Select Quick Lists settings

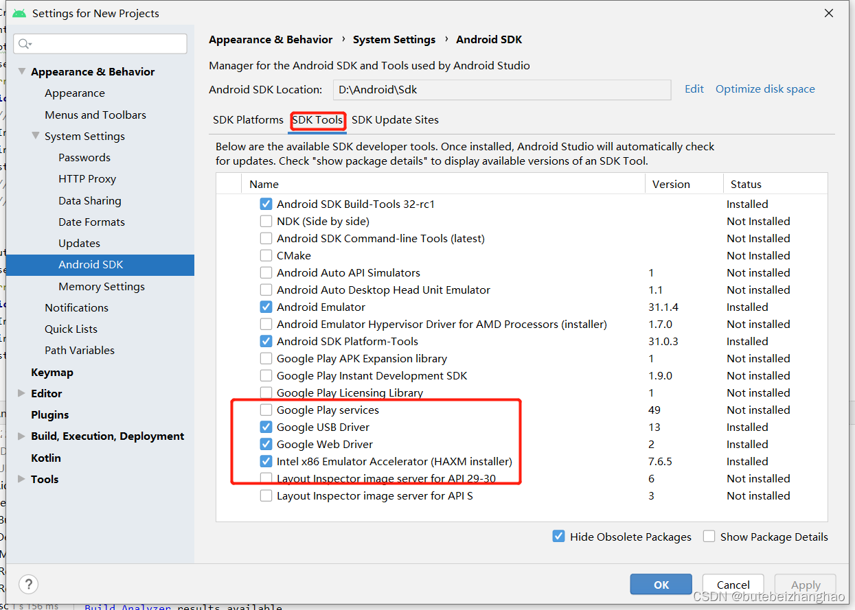71,329
